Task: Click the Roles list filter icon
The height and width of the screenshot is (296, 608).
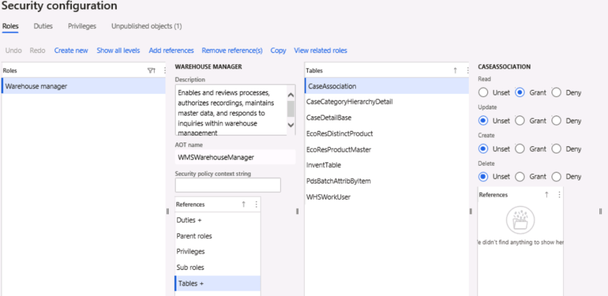Action: 150,71
